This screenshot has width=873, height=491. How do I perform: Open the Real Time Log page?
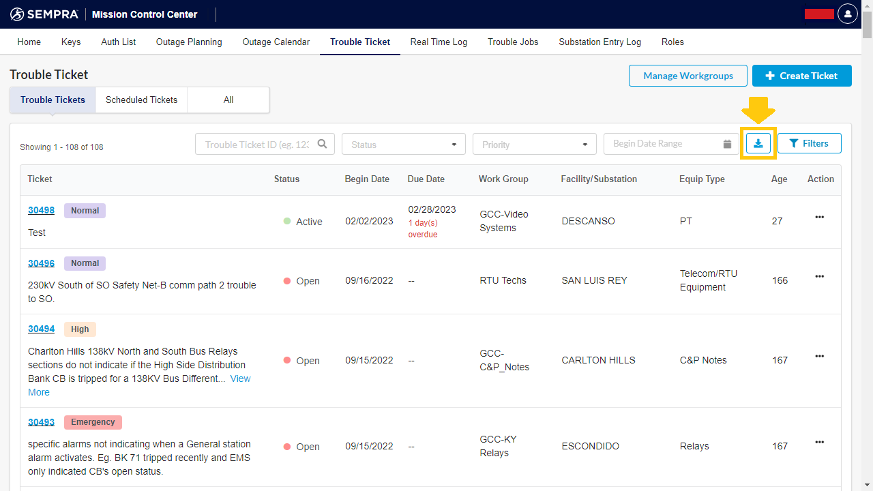[439, 42]
